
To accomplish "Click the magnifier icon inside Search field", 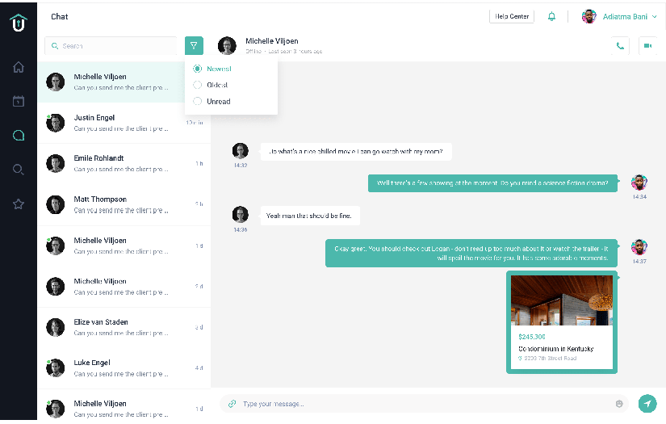I will pyautogui.click(x=55, y=46).
